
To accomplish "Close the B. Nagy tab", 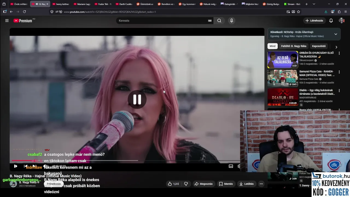I will (x=48, y=4).
